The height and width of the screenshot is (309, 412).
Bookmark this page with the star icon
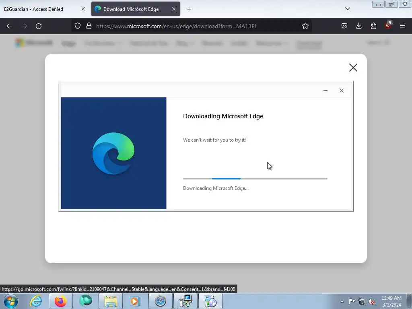[x=305, y=26]
